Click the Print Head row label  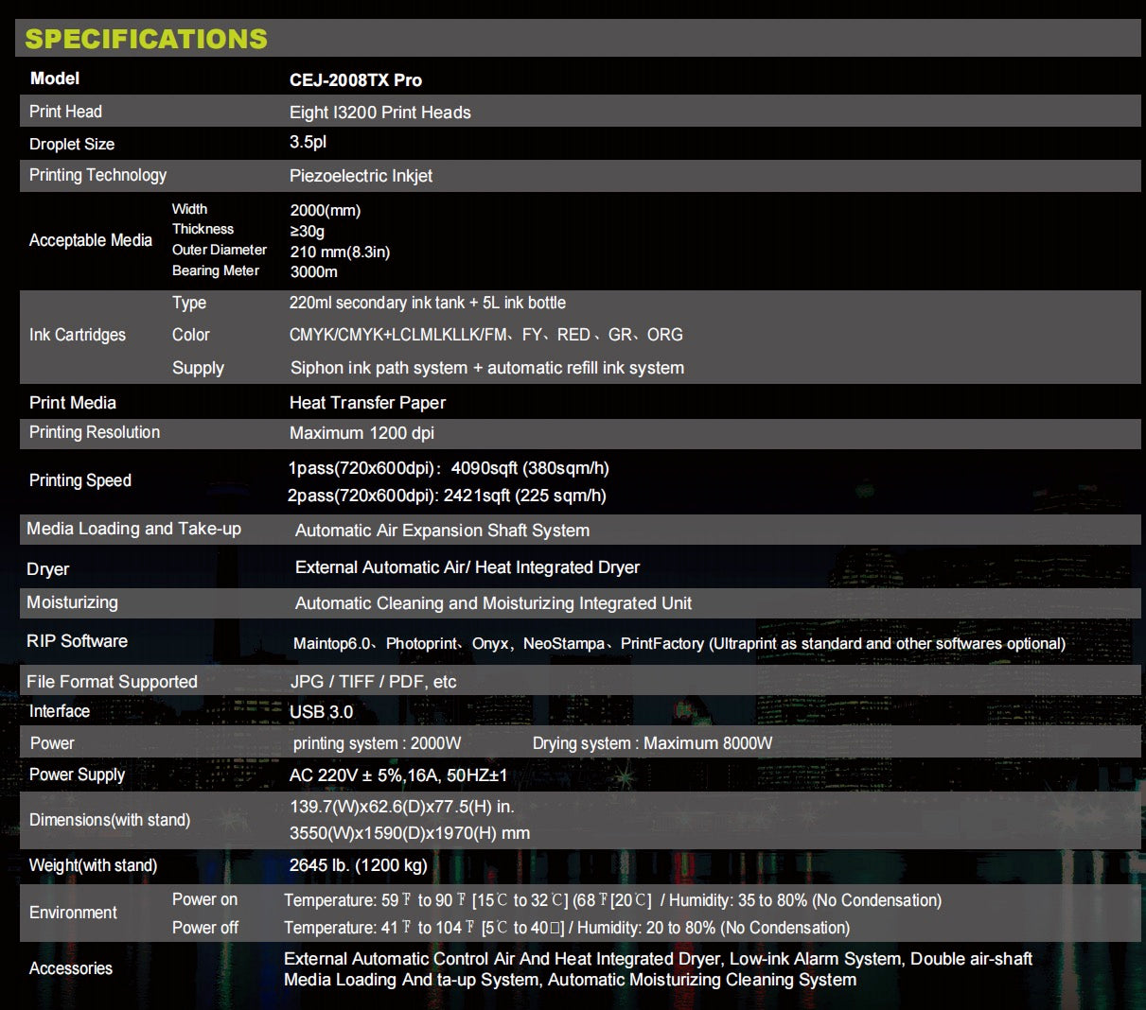[65, 112]
